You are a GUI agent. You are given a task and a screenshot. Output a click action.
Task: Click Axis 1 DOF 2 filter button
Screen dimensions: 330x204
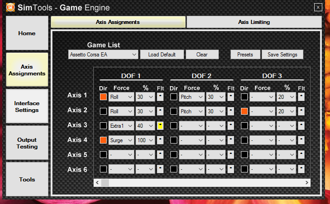231,97
